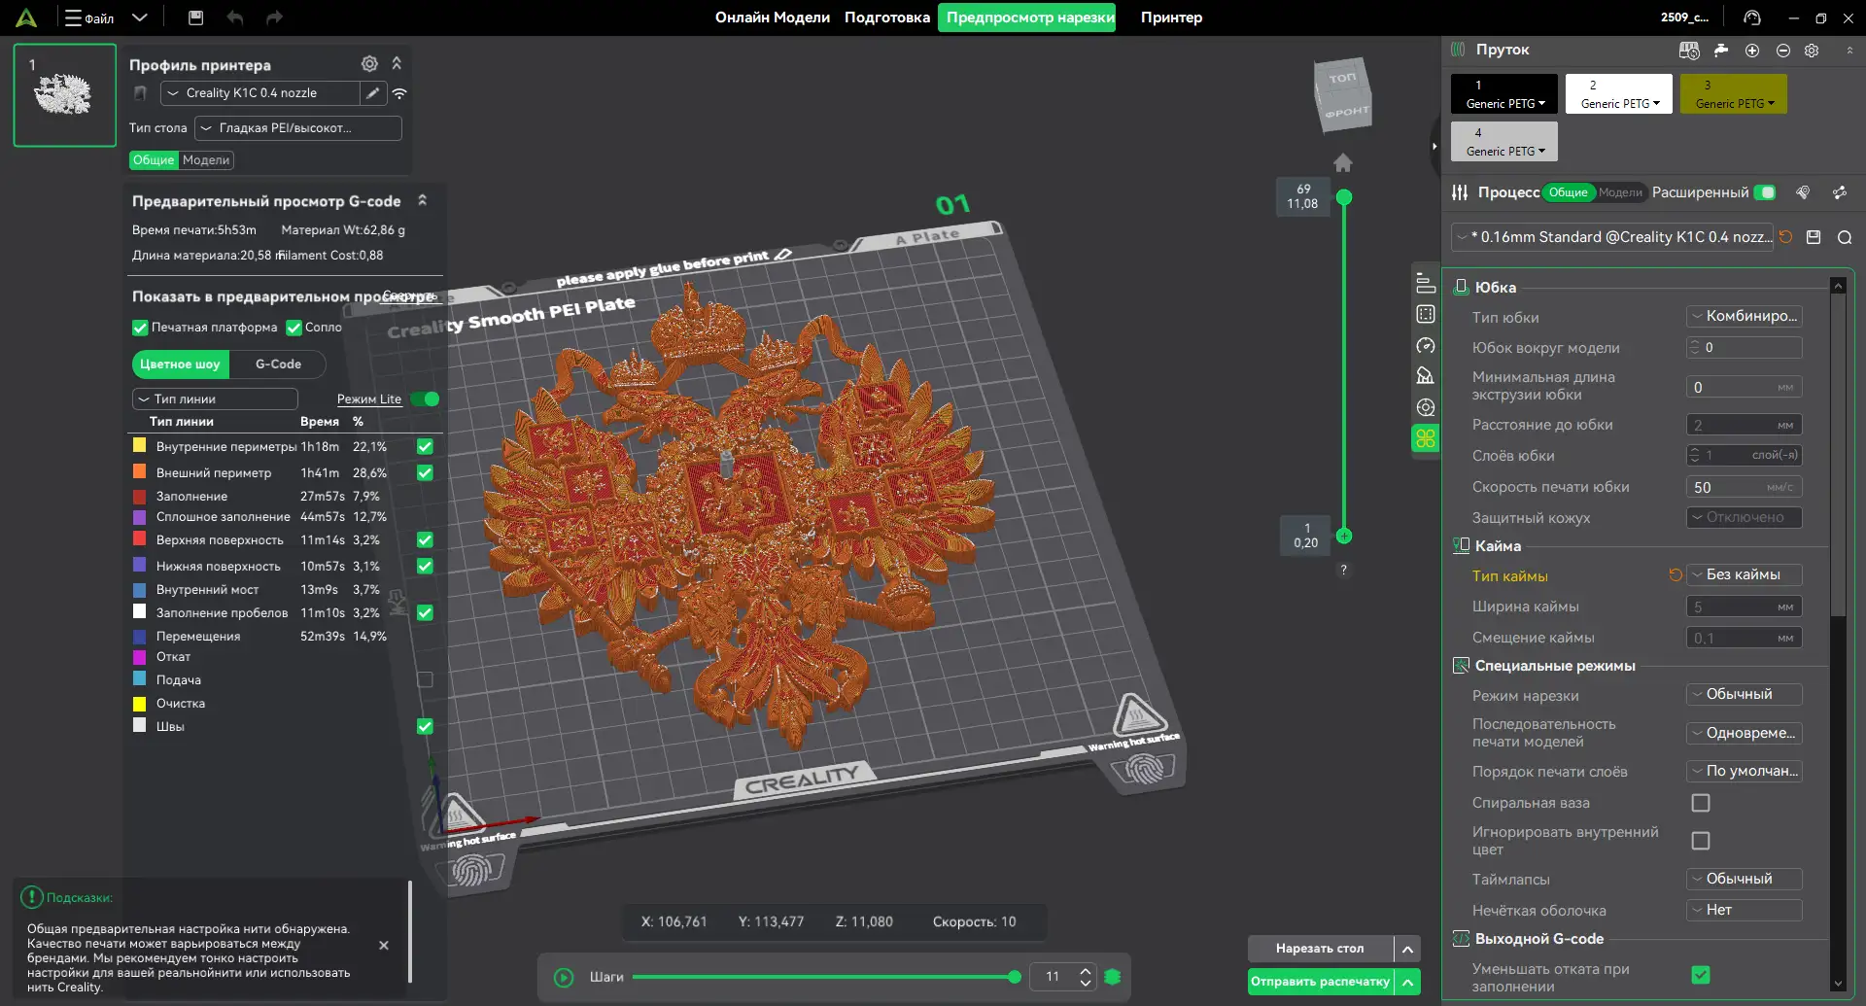Click the home view icon
The image size is (1866, 1006).
point(1343,162)
